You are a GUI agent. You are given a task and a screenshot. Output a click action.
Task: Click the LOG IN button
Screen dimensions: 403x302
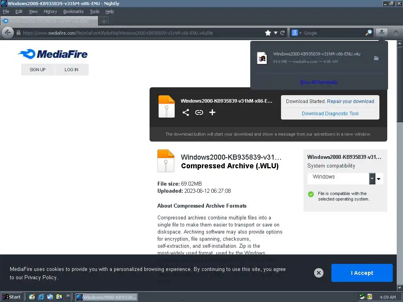click(x=72, y=70)
